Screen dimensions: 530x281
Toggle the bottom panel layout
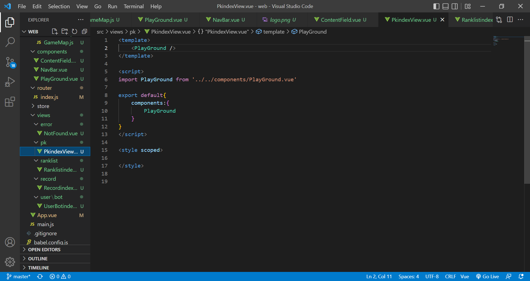446,6
